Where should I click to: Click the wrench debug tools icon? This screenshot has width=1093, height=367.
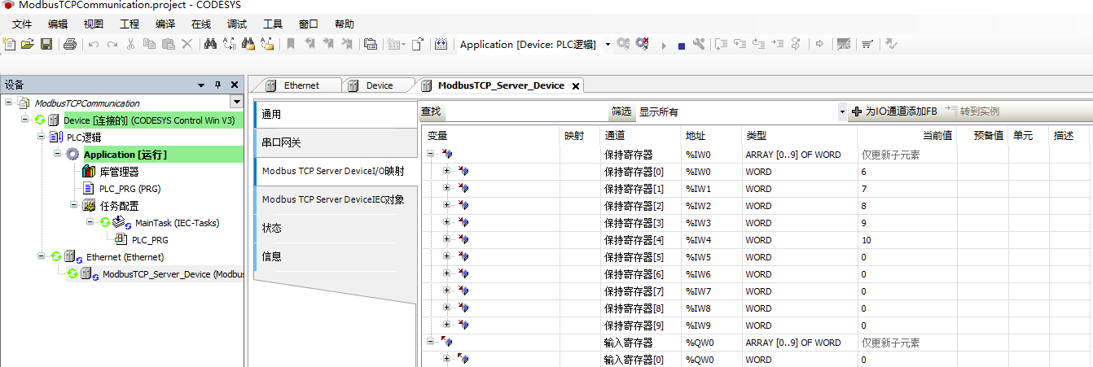click(699, 44)
